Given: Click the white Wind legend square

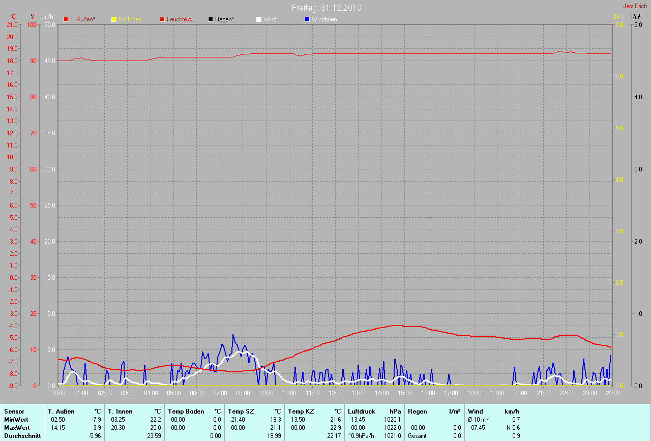Looking at the screenshot, I should coord(259,19).
